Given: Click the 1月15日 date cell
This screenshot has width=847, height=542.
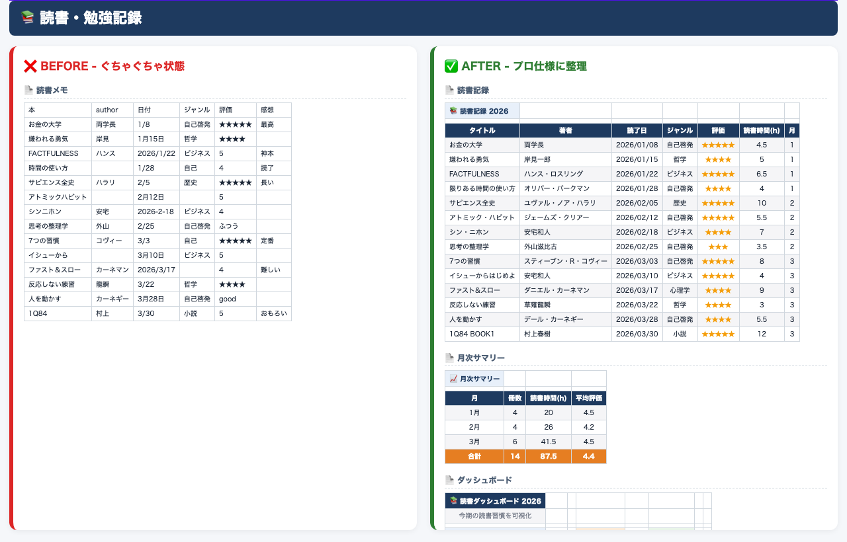Looking at the screenshot, I should (x=156, y=139).
